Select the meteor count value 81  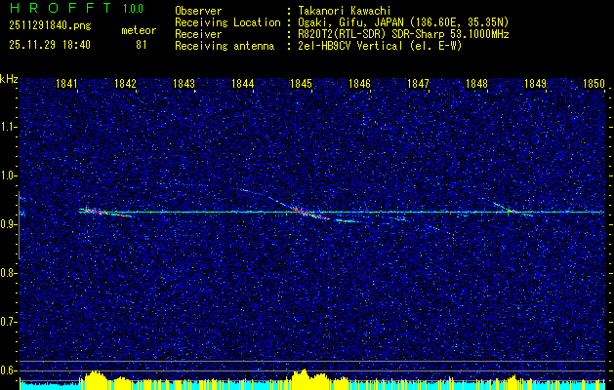pos(142,44)
